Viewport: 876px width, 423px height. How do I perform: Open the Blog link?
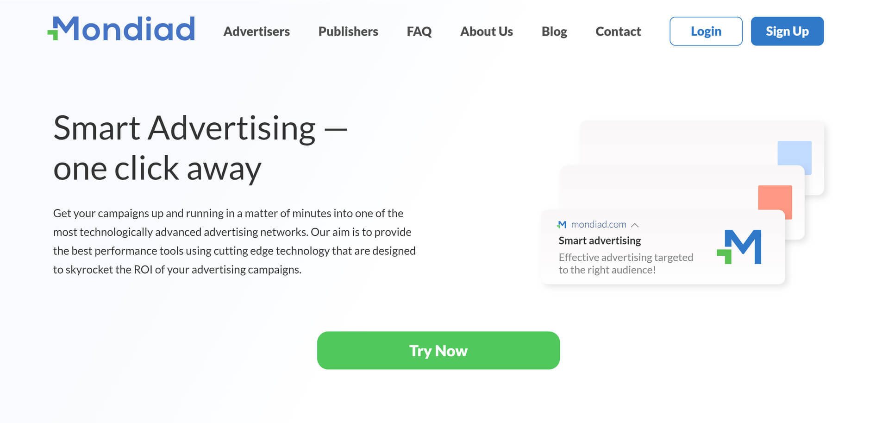coord(554,32)
